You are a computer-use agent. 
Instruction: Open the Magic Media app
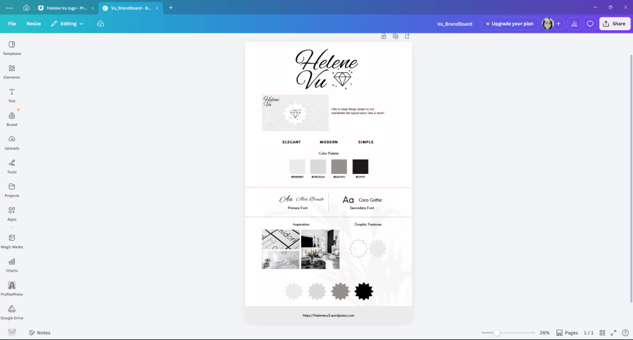click(x=12, y=241)
